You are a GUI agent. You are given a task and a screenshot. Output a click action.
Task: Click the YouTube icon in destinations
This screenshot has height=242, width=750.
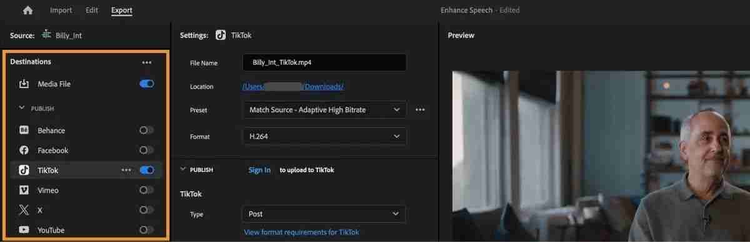point(24,230)
